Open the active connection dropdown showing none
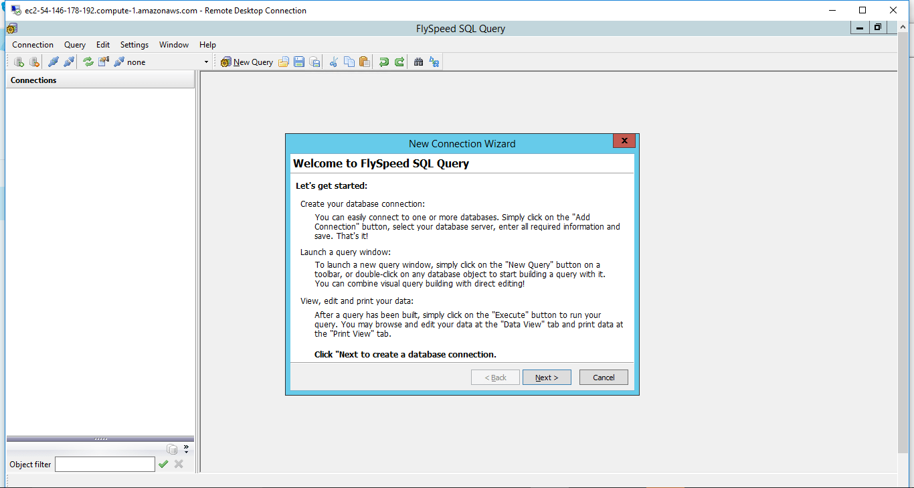 pyautogui.click(x=206, y=62)
